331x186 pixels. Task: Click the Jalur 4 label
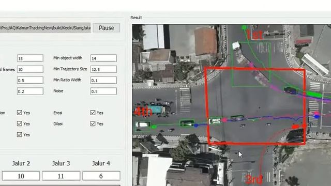(101, 163)
